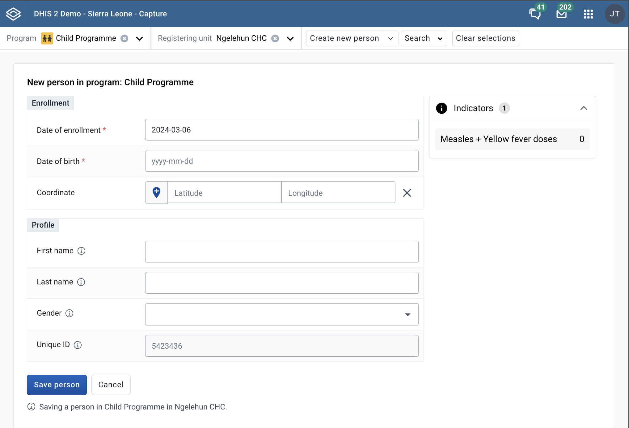The height and width of the screenshot is (428, 629).
Task: Show info for First name field
Action: tap(81, 251)
